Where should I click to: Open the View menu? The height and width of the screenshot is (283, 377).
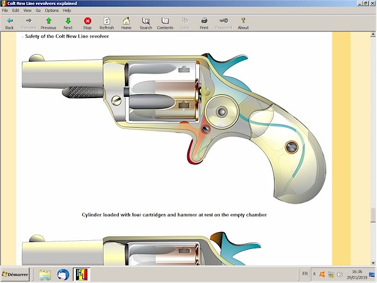[x=27, y=10]
